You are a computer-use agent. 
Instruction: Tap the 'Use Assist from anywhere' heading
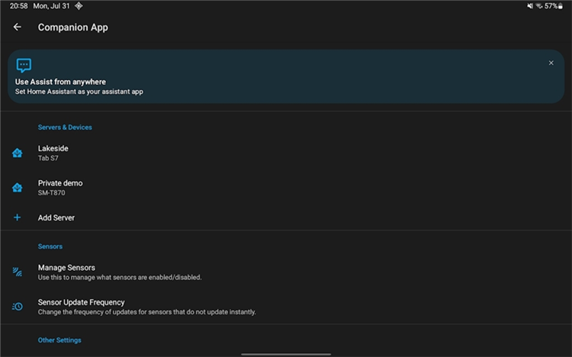coord(60,82)
